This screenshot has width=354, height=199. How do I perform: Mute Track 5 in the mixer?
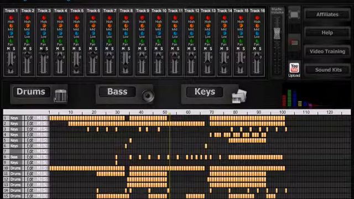point(74,49)
